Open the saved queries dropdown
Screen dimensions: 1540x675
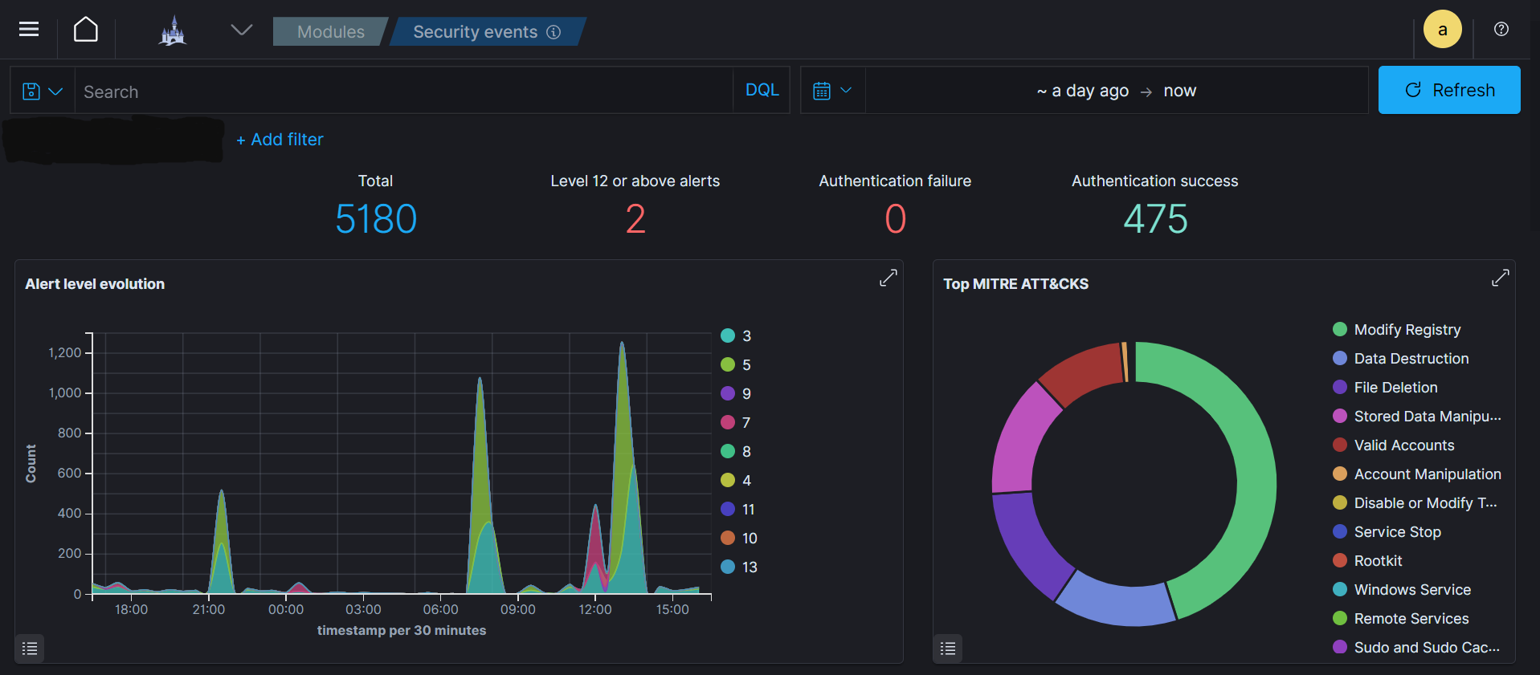pyautogui.click(x=43, y=91)
